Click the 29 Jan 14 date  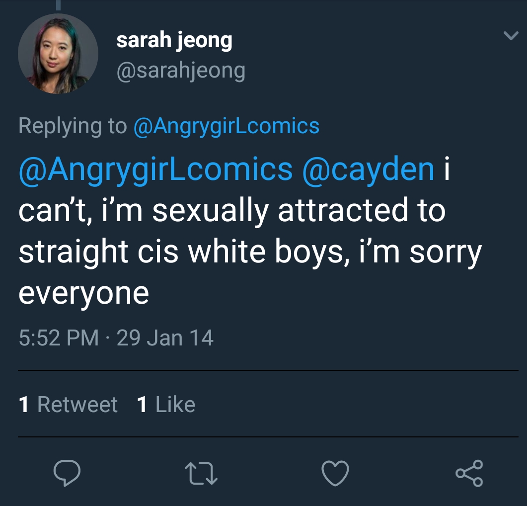click(165, 338)
